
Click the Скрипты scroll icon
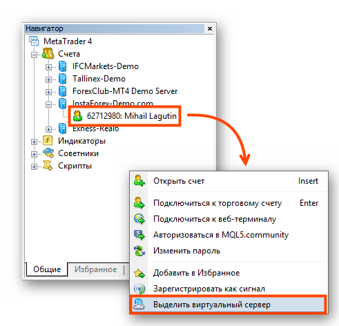(48, 166)
